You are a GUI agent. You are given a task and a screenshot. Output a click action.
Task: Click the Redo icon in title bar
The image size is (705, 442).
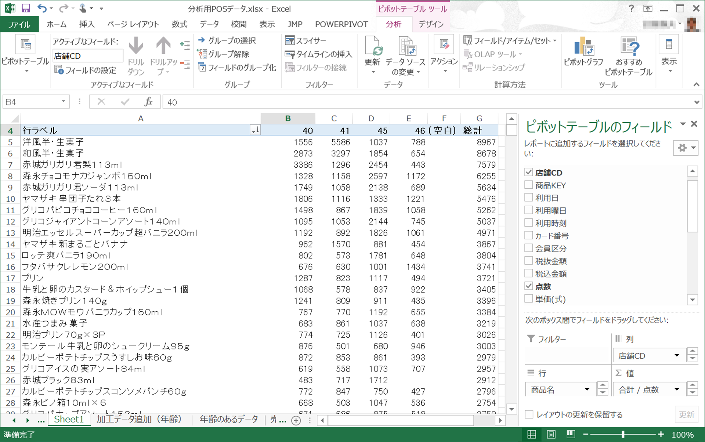[x=64, y=8]
